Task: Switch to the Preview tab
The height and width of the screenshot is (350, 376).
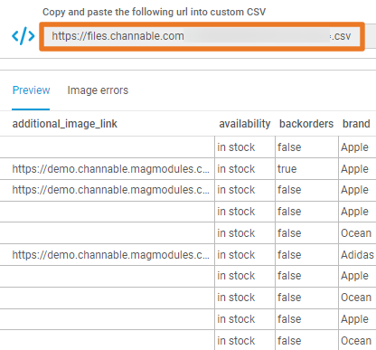Action: 31,90
